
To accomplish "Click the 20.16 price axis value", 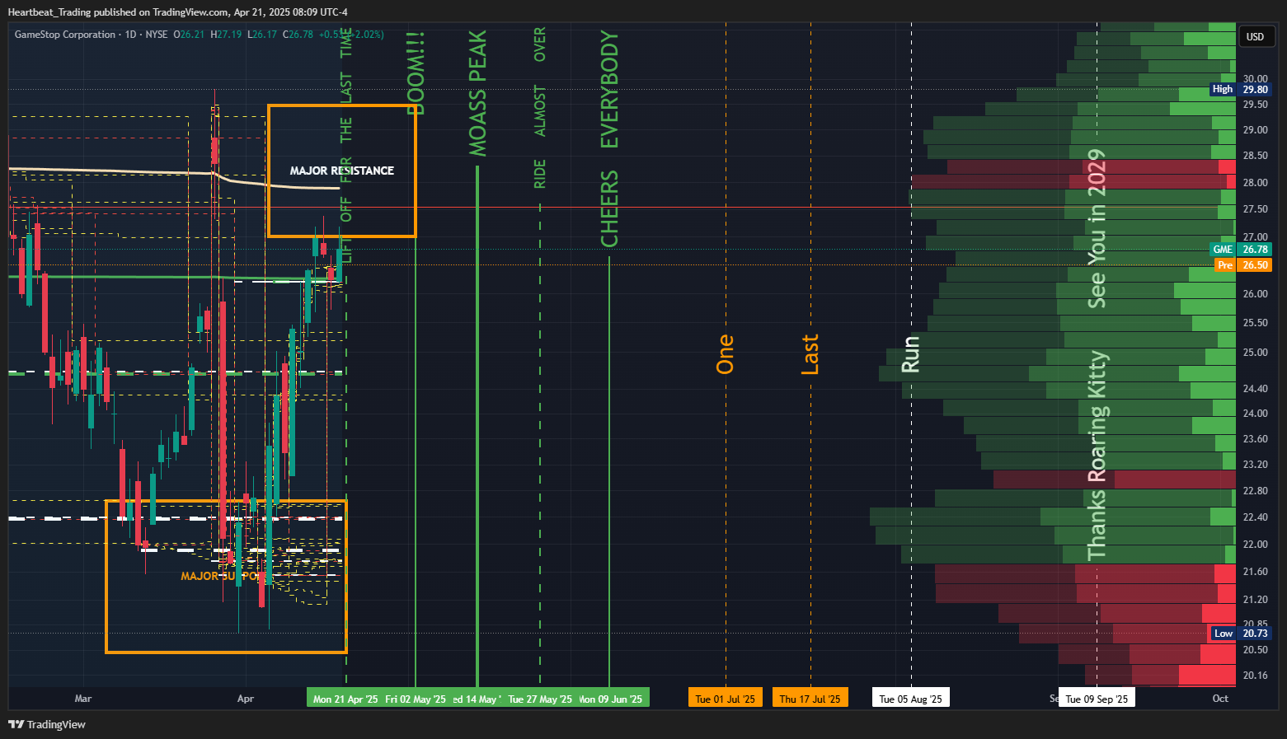I will (1255, 676).
